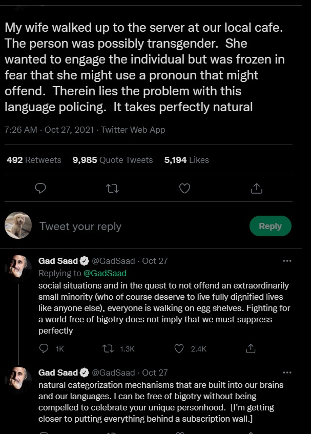Click the share icon on the first reply tweet

tap(251, 348)
